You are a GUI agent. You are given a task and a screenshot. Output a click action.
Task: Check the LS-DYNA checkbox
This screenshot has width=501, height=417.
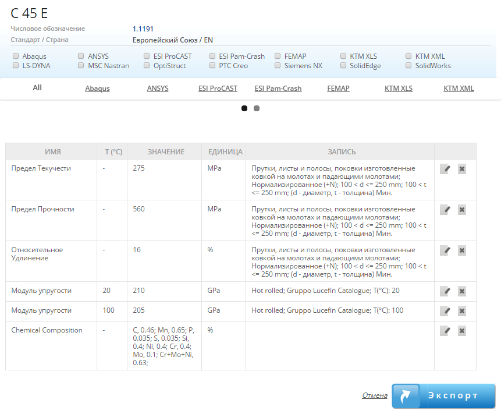coord(16,65)
